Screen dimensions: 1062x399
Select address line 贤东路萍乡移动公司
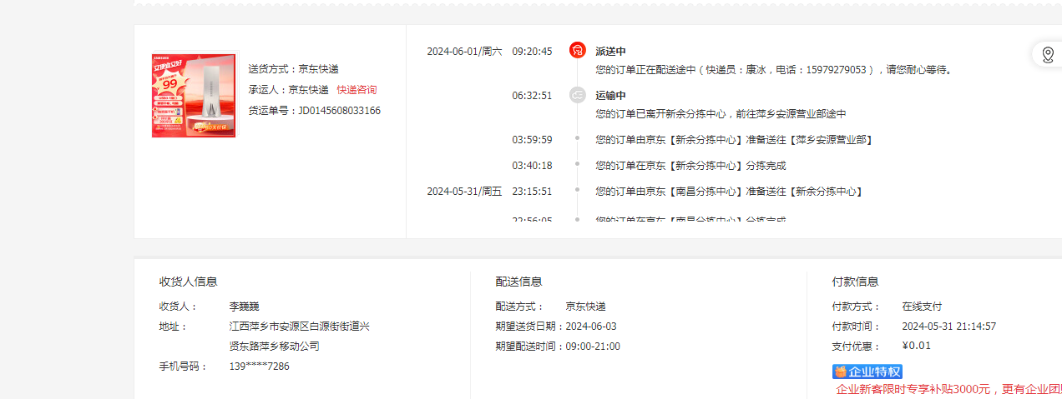(x=275, y=347)
